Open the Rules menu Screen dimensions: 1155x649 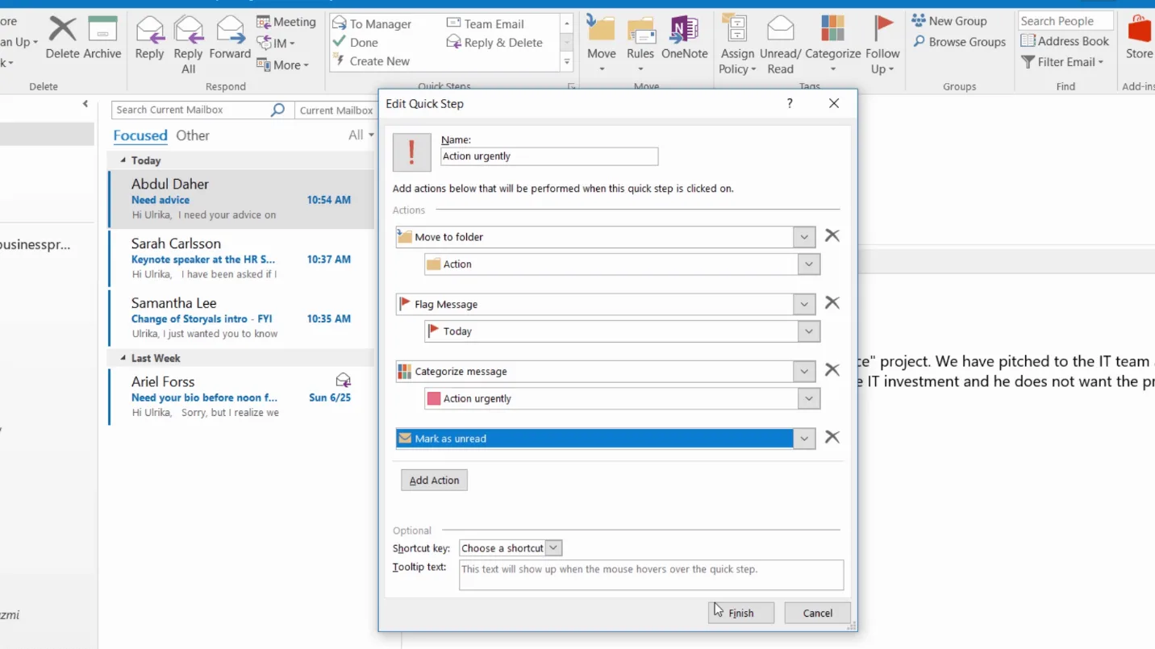pyautogui.click(x=640, y=45)
